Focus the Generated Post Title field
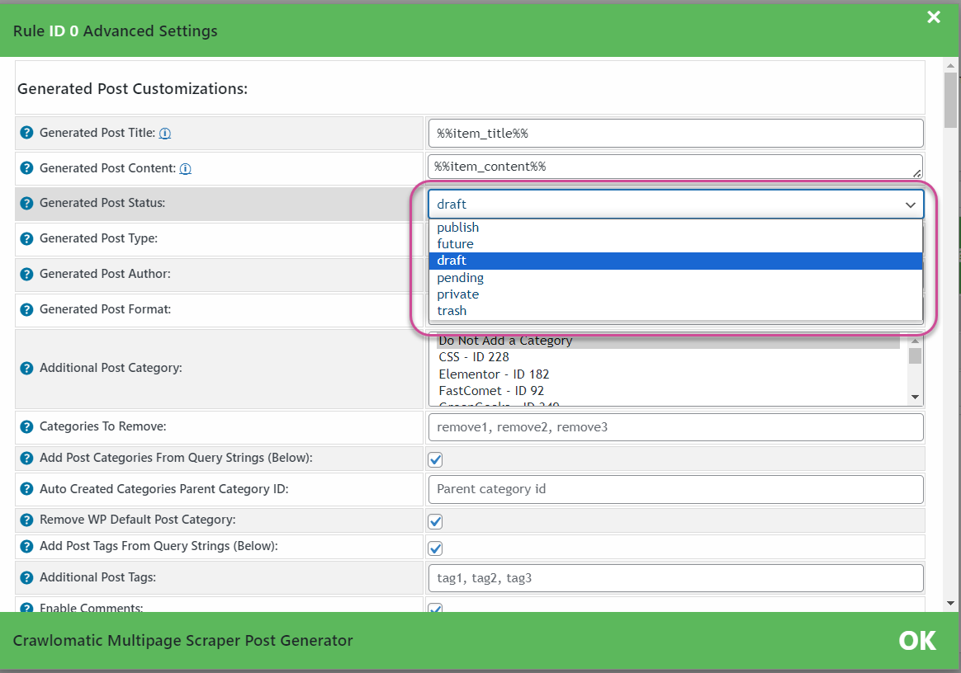 click(x=675, y=134)
